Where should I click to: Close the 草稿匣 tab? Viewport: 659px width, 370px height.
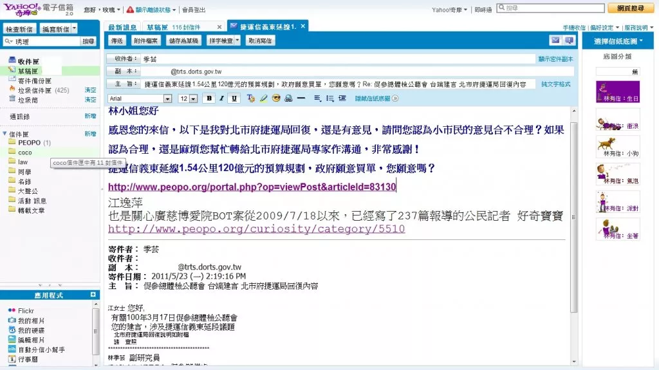pyautogui.click(x=219, y=27)
